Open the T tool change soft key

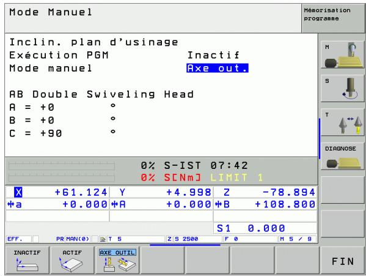[x=342, y=122]
